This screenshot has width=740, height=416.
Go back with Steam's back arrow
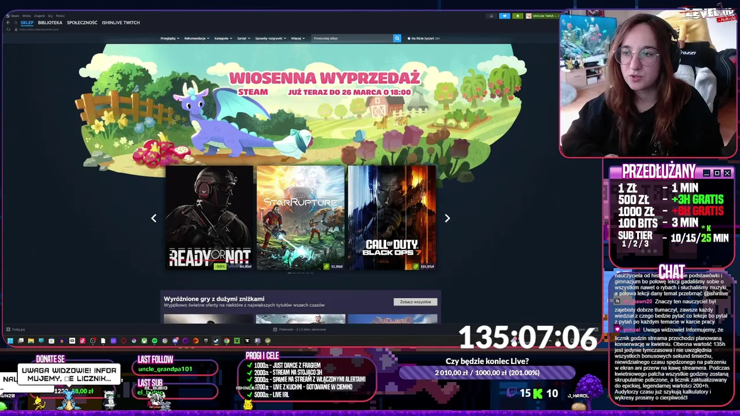[x=8, y=23]
